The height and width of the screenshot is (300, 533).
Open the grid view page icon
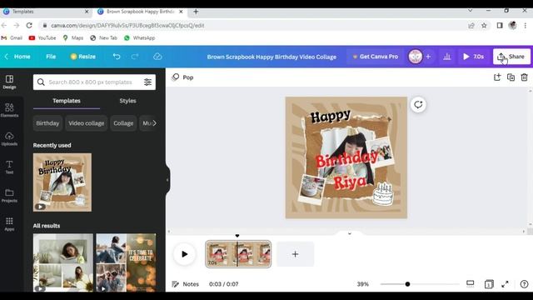489,284
